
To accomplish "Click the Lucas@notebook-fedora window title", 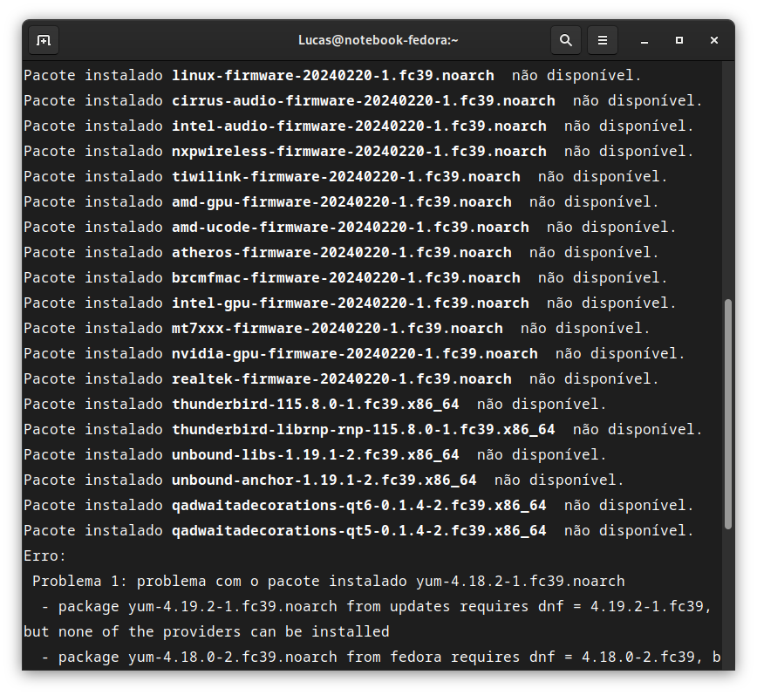I will point(378,40).
